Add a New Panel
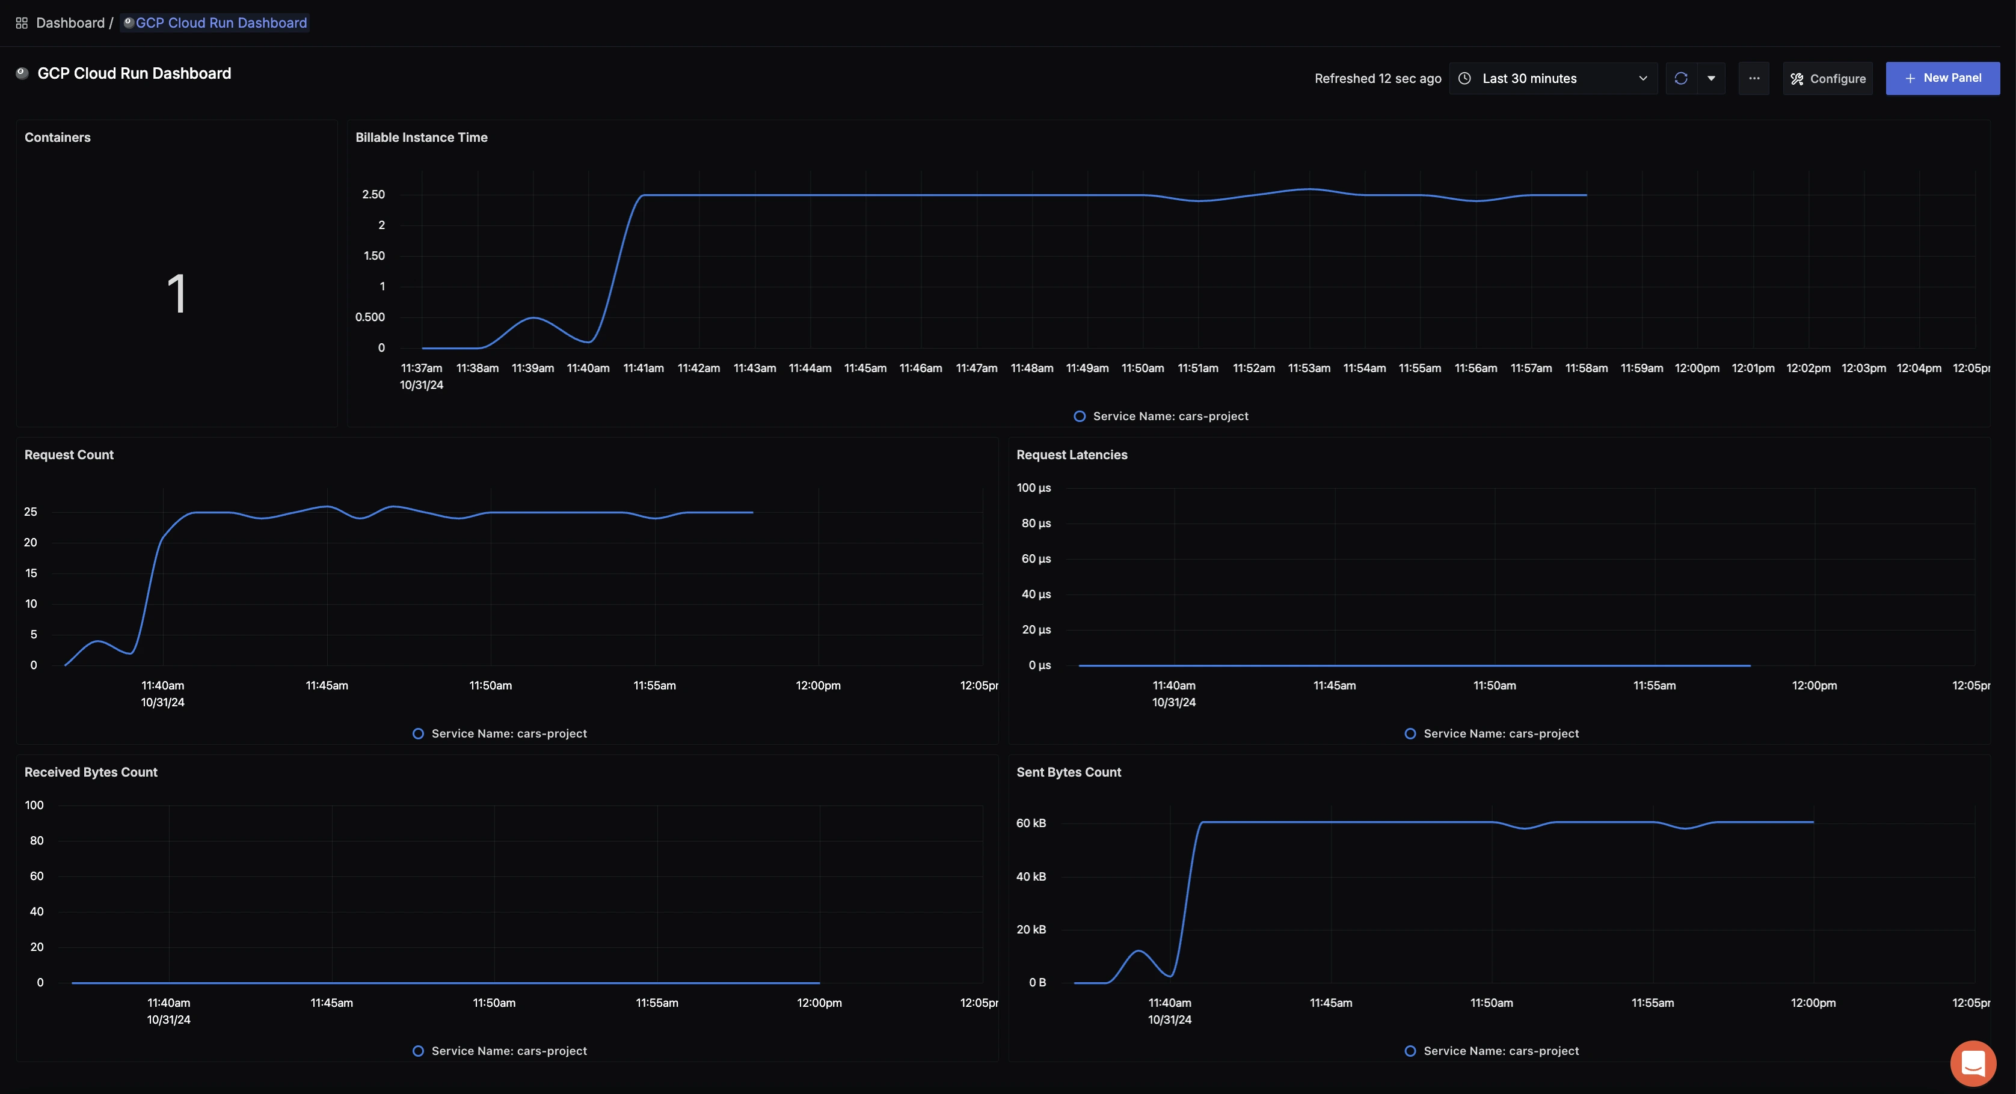This screenshot has width=2016, height=1094. coord(1943,78)
